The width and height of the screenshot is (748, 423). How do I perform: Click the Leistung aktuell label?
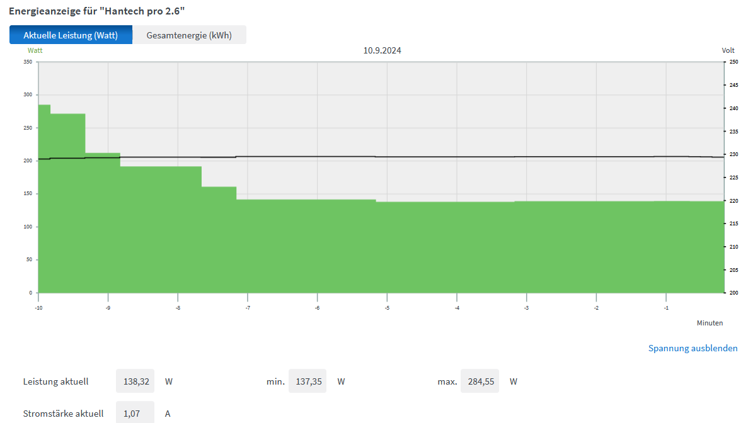55,381
